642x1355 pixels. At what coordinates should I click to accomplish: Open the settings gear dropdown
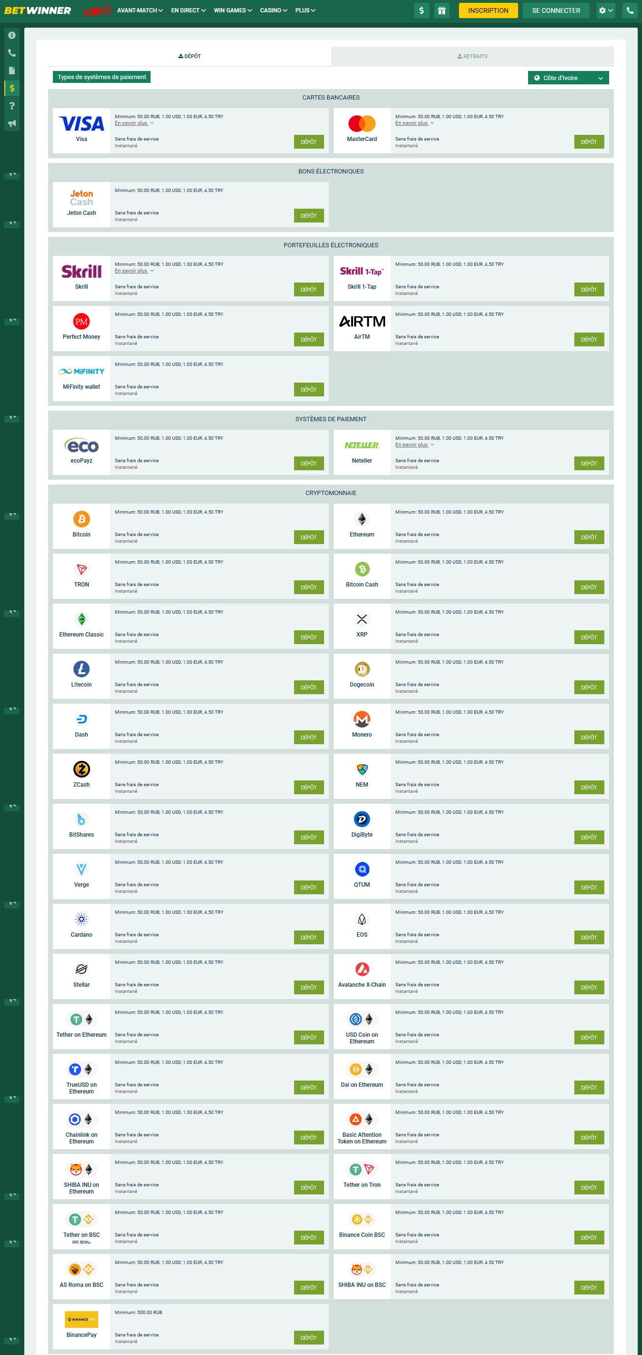[x=606, y=10]
